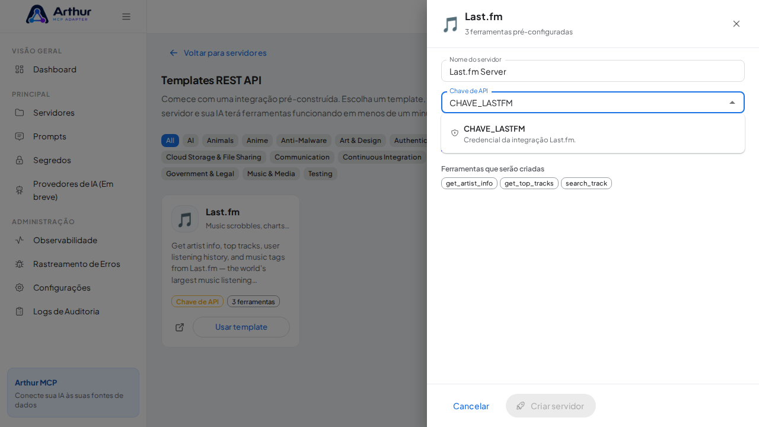
Task: Click the 3 ferramentas badge on card
Action: [253, 301]
